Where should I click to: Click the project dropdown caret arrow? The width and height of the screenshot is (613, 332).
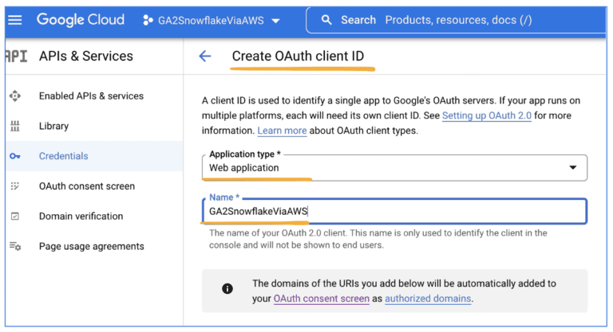275,21
